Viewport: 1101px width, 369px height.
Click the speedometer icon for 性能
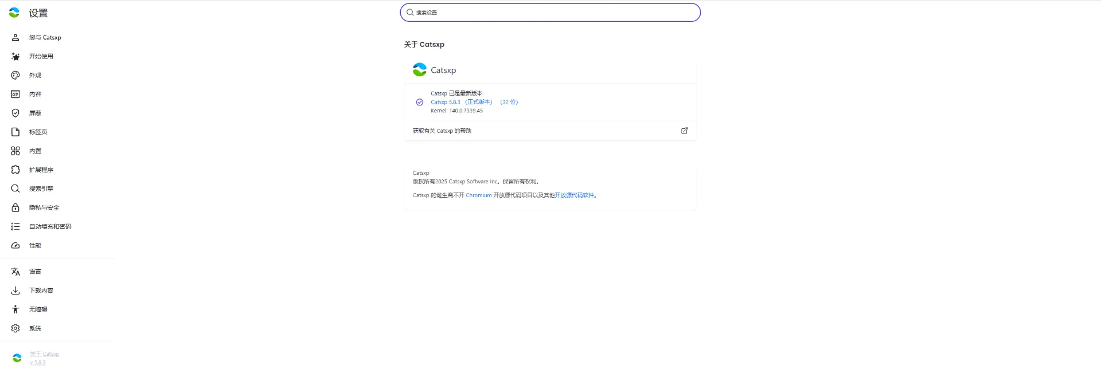(15, 245)
